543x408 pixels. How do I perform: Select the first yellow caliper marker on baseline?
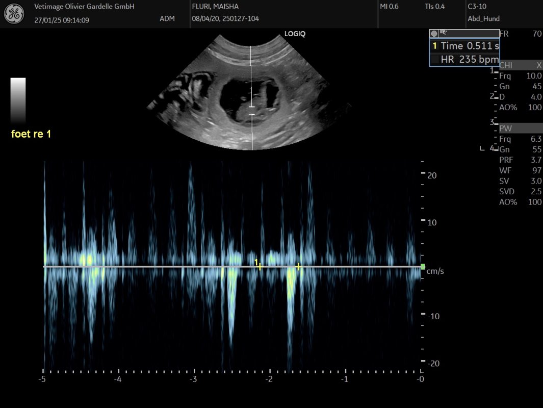click(x=260, y=266)
